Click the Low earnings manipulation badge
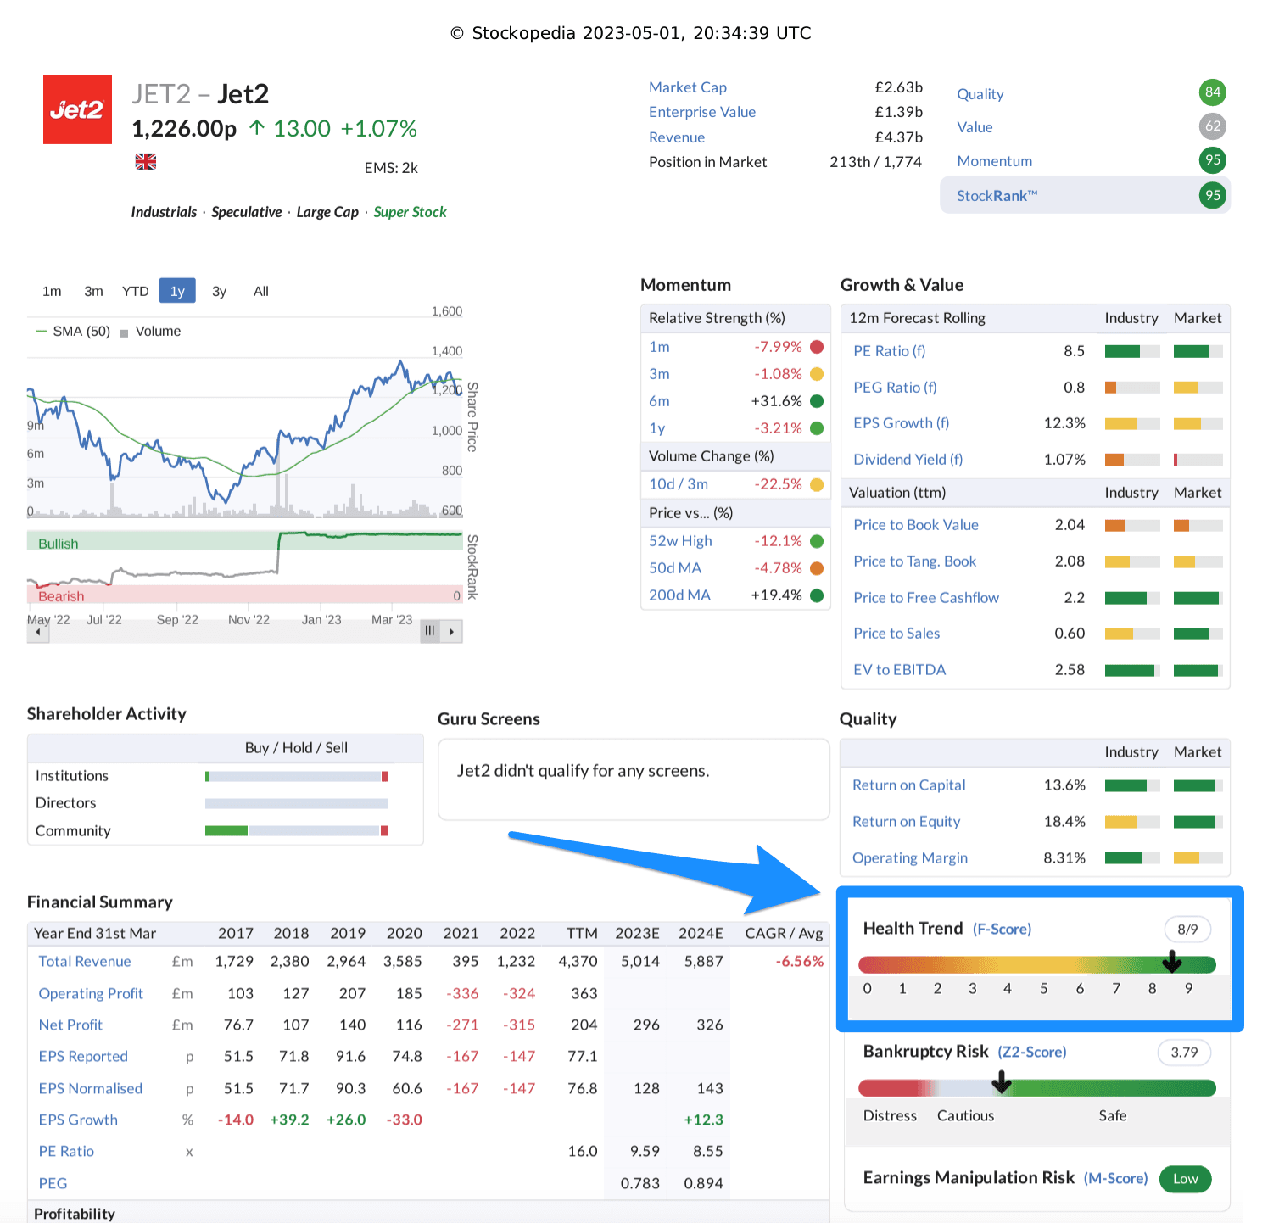The image size is (1279, 1223). tap(1186, 1179)
